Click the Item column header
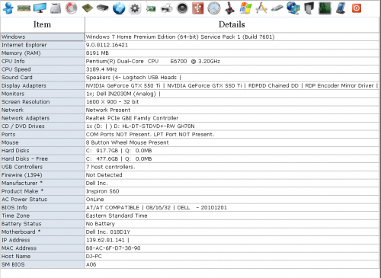This screenshot has height=278, width=381. [42, 24]
